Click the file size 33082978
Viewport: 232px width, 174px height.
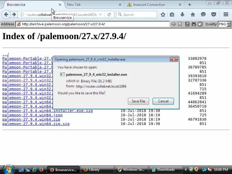(197, 59)
